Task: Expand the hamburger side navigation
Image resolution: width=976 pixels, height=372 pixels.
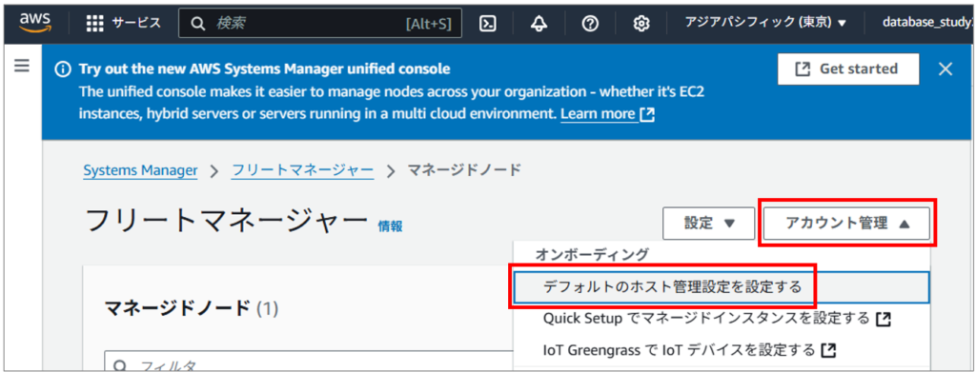Action: coord(22,66)
